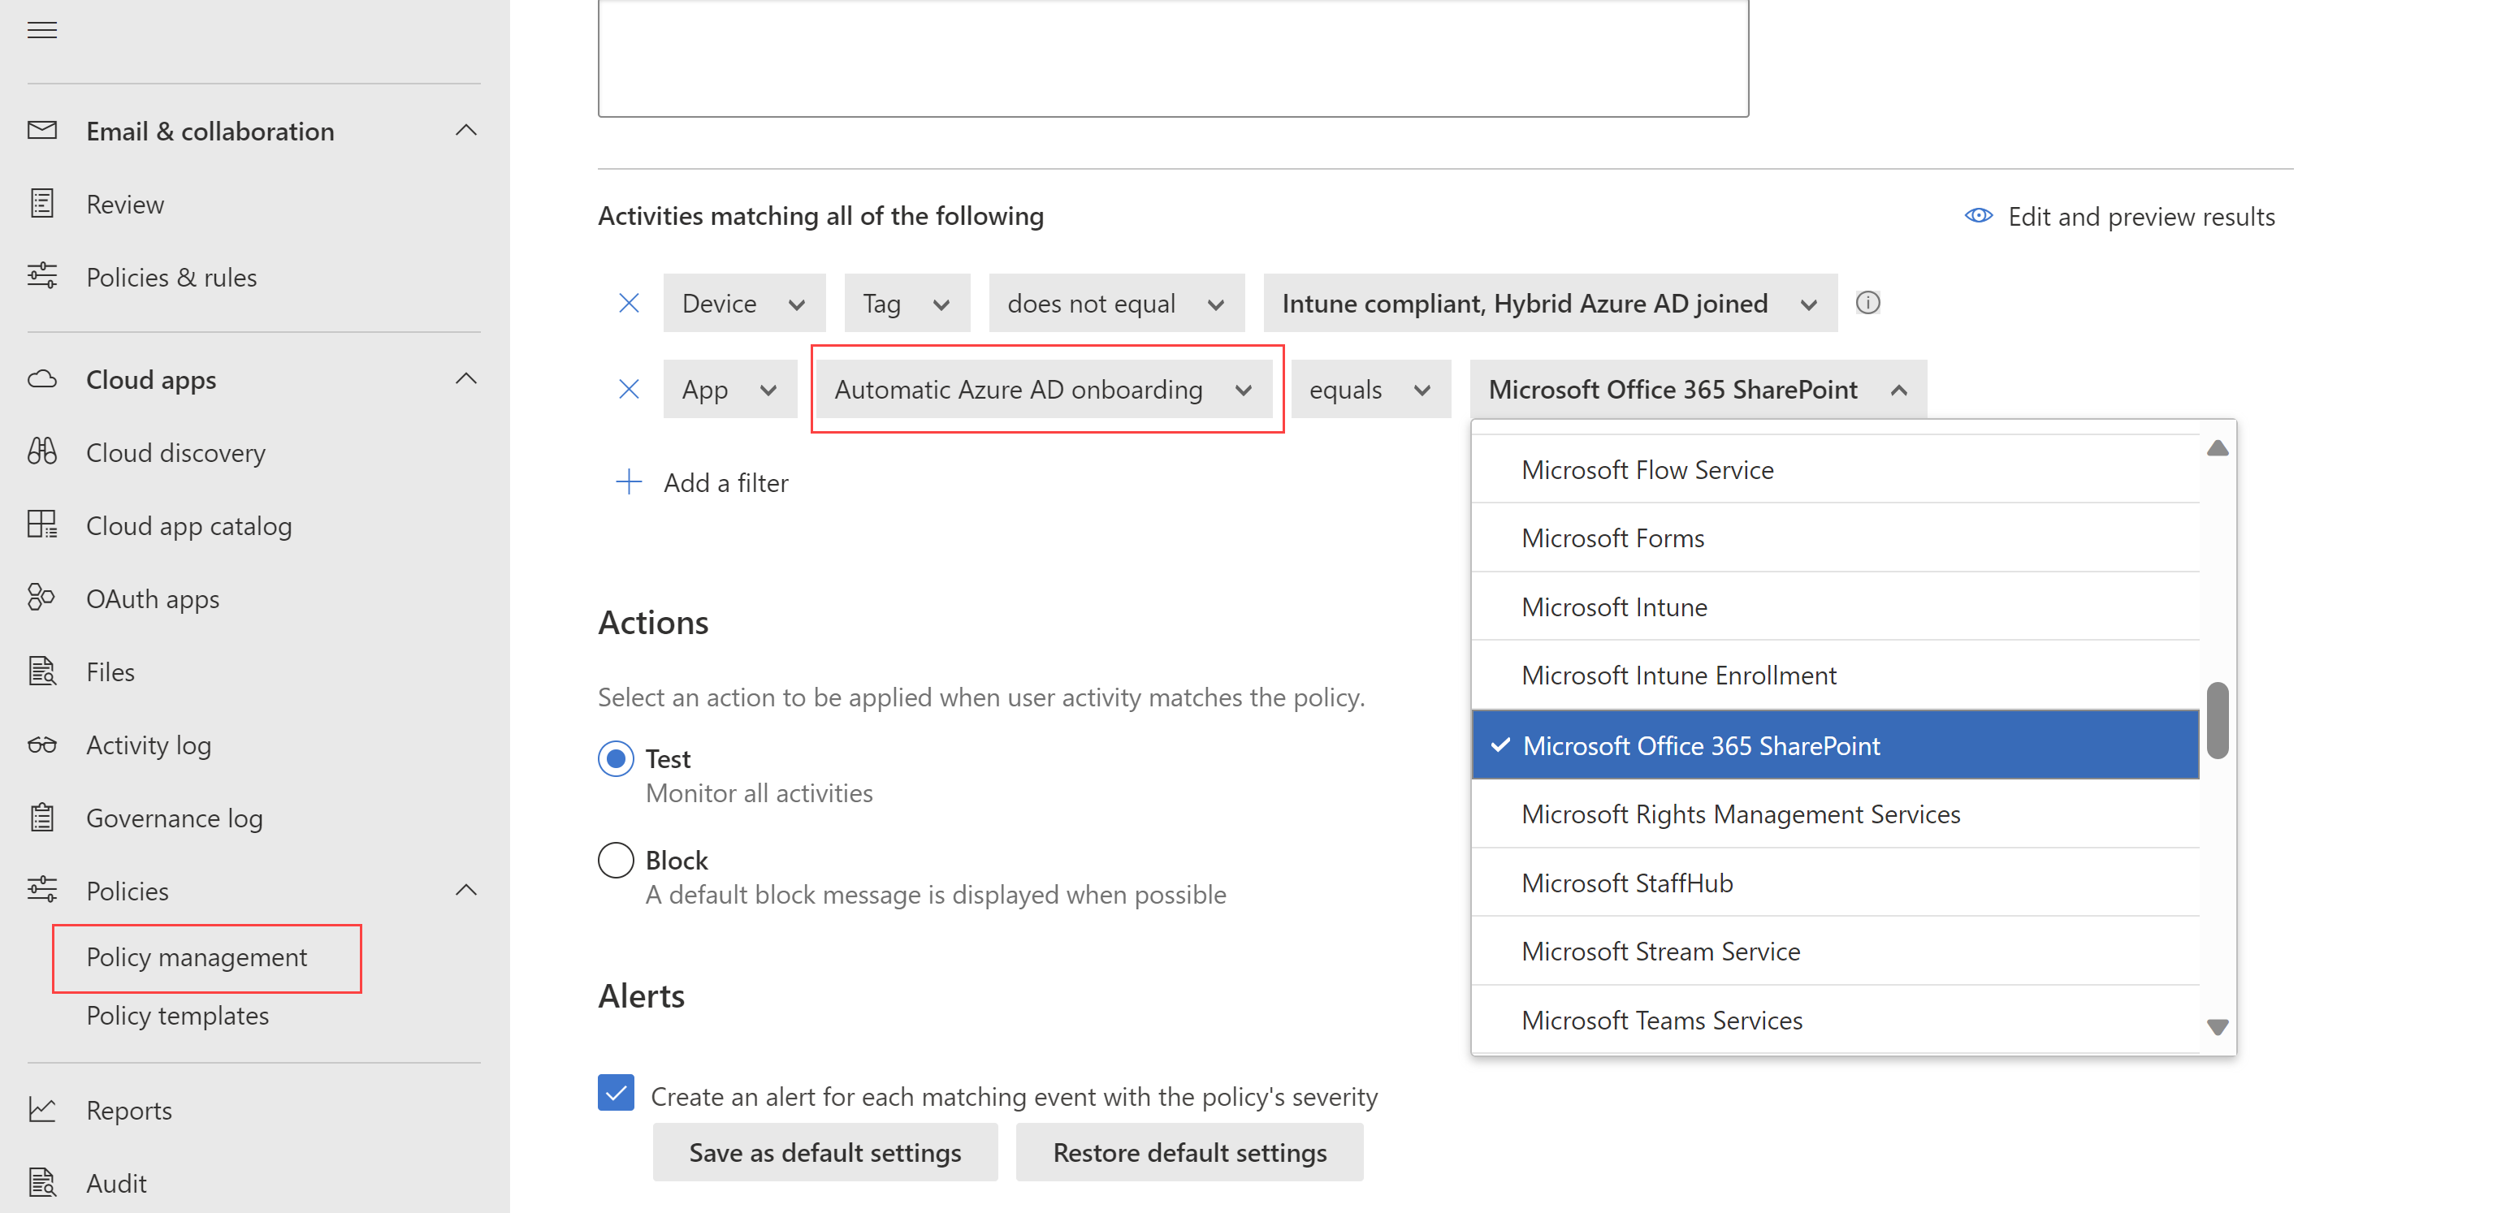Click the Cloud apps icon
Screen dimensions: 2497x1213
tap(43, 378)
